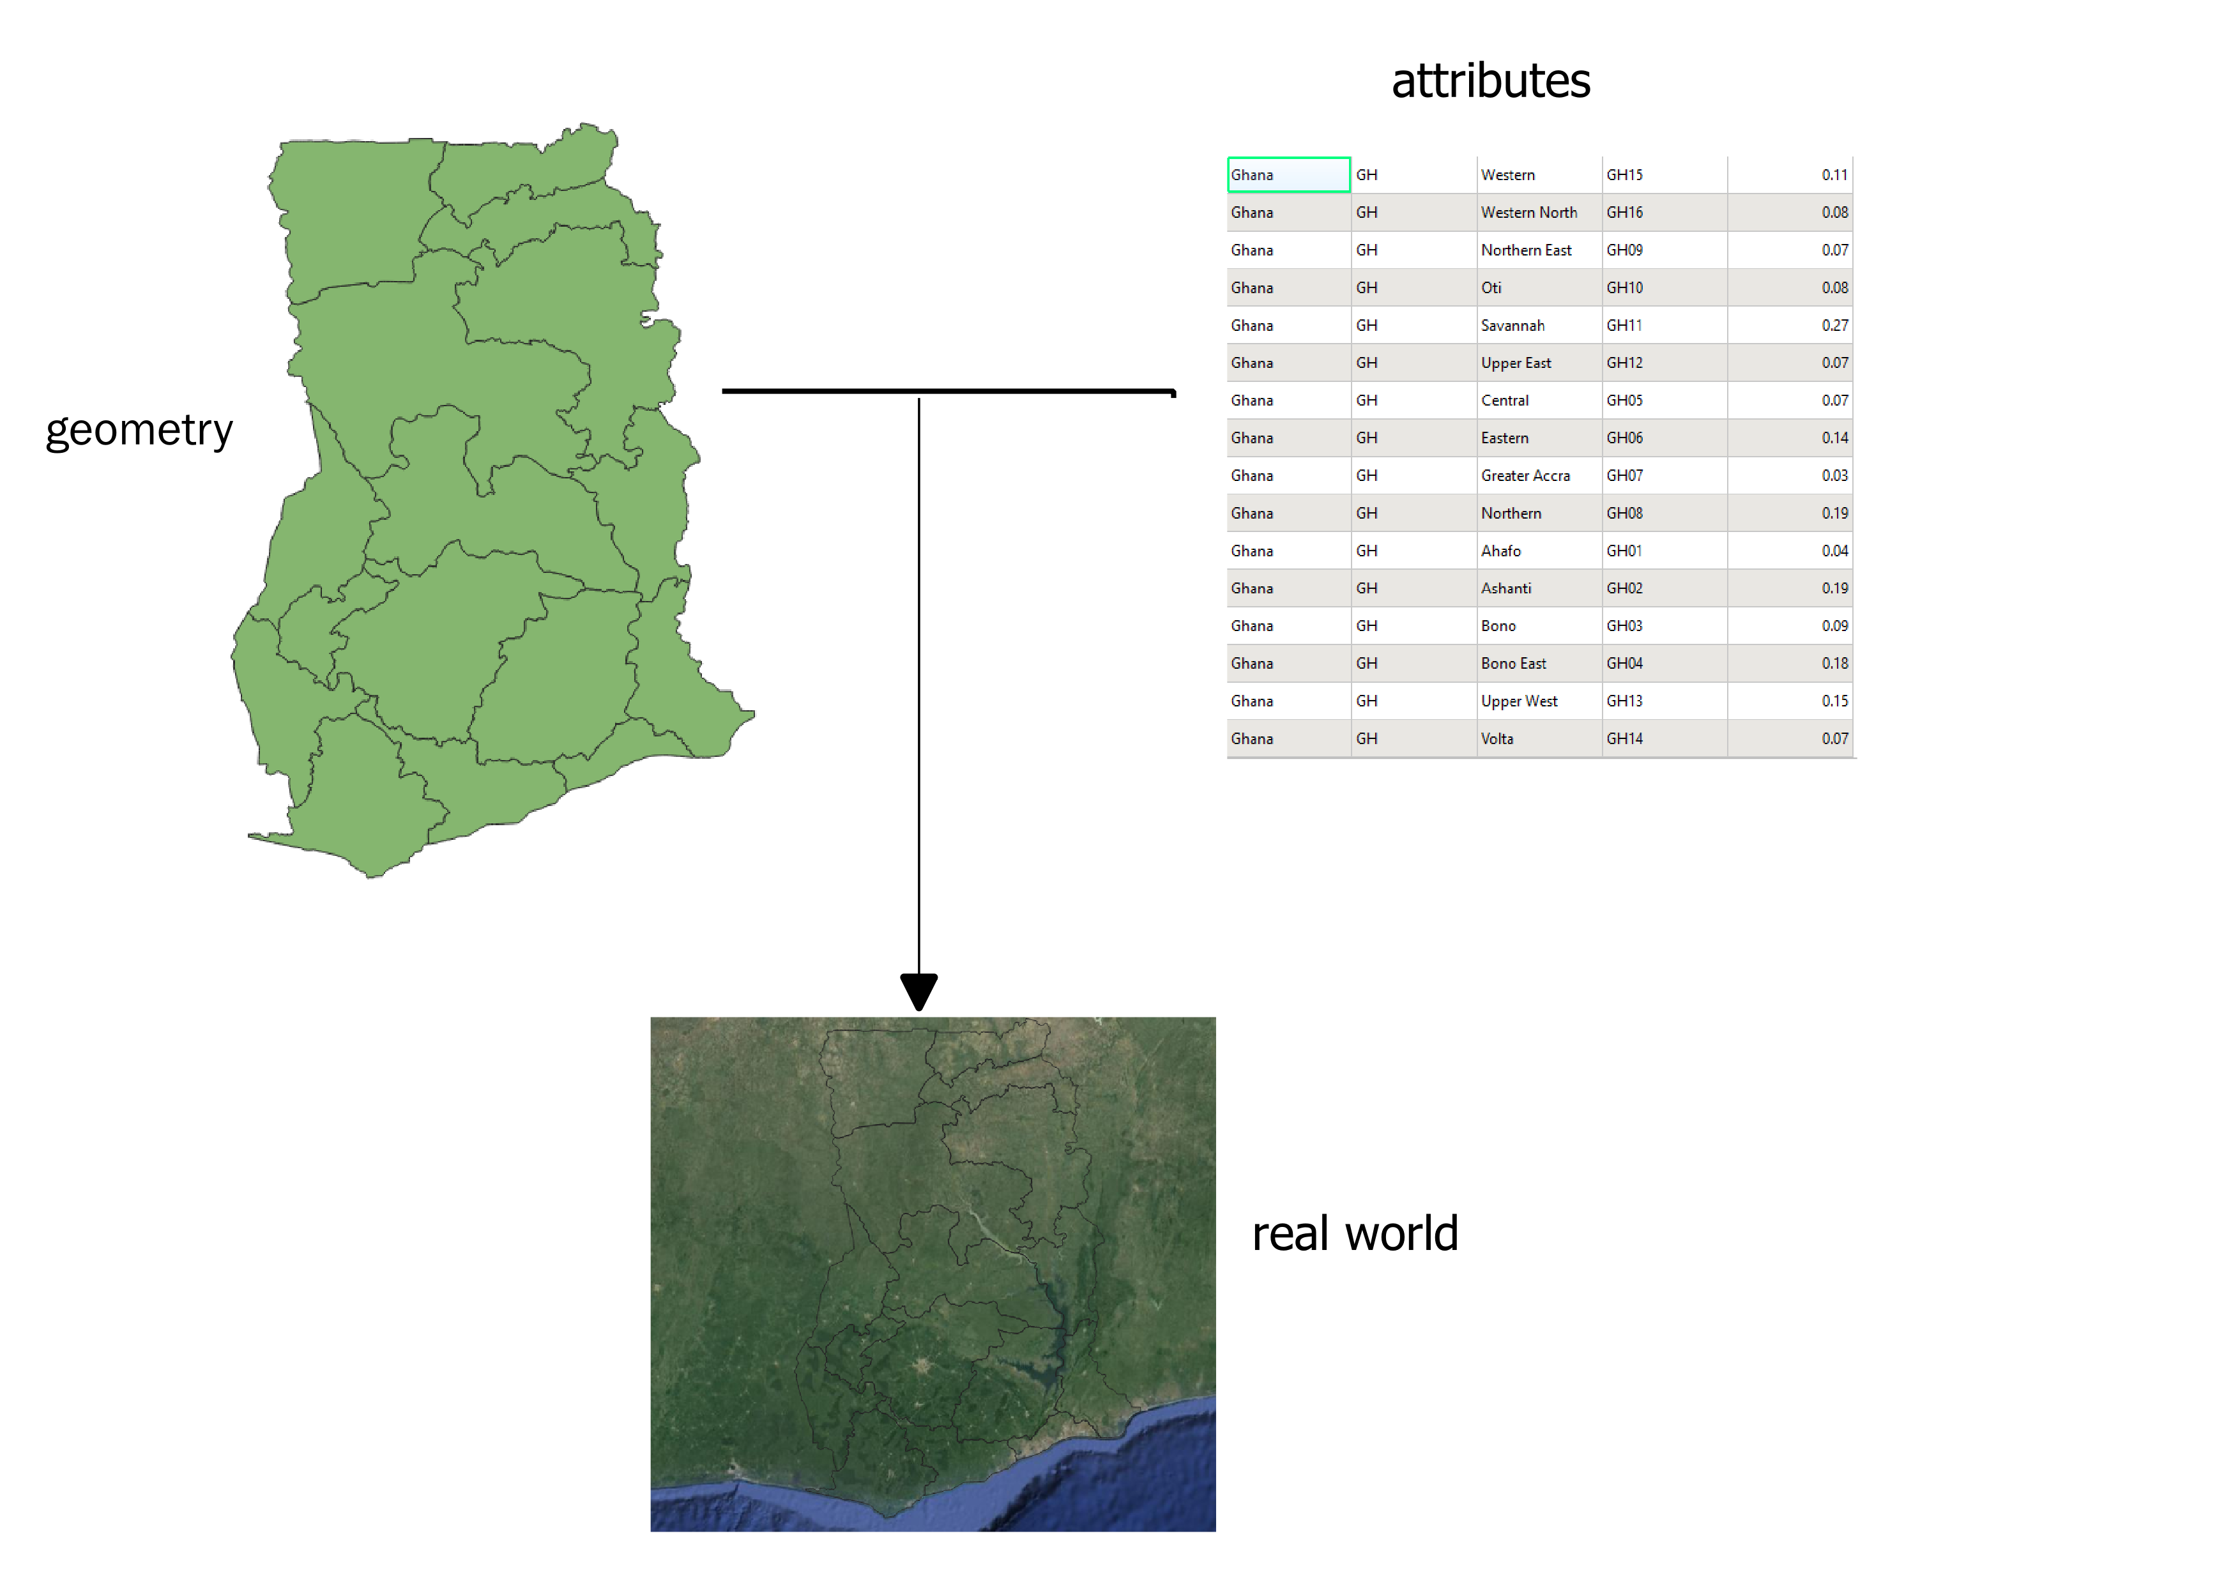Click the 'Northern East' region cell

click(1539, 250)
